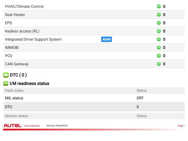Click the green DTC engine icon

pos(6,75)
